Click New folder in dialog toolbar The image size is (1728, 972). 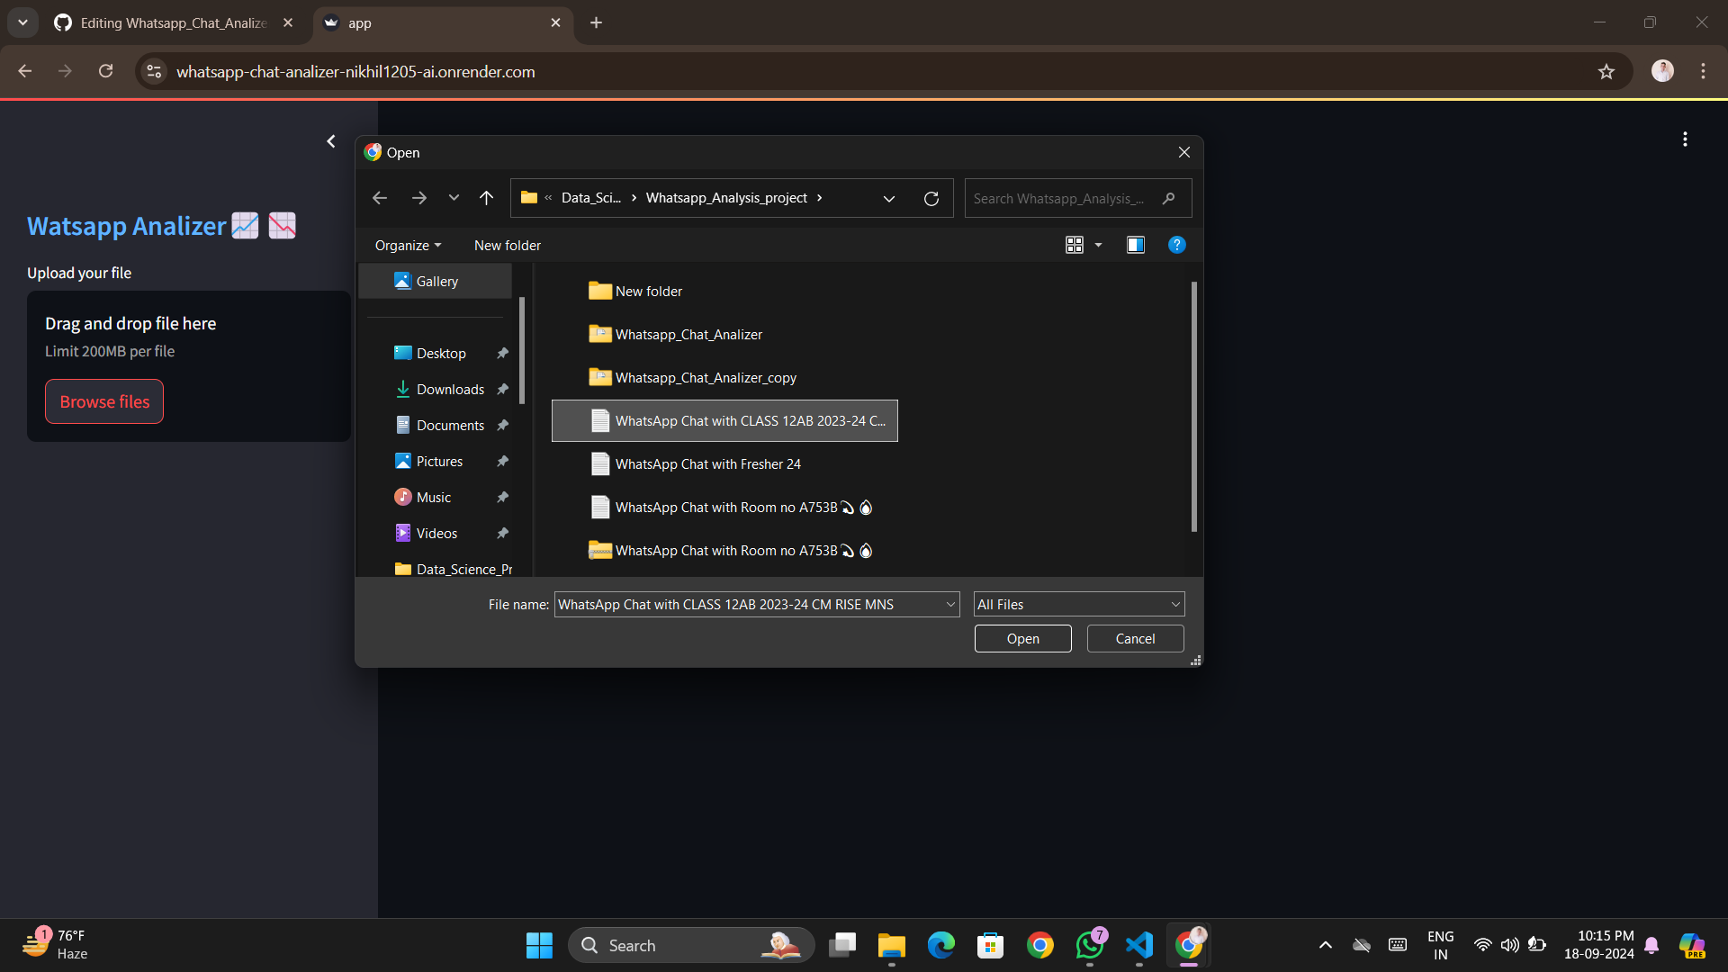(x=508, y=246)
